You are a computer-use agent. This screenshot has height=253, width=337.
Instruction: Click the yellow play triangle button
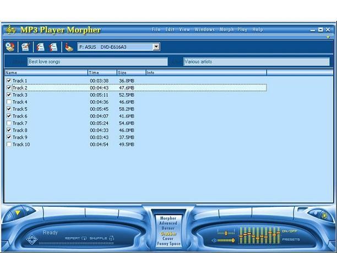[x=18, y=213]
